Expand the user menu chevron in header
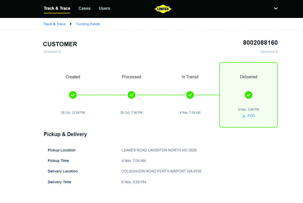 (x=276, y=8)
